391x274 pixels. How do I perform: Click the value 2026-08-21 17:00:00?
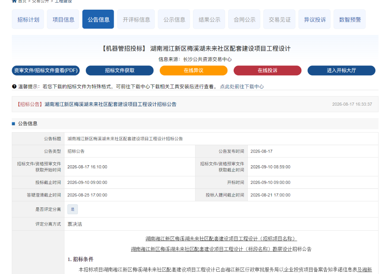[x=271, y=195]
